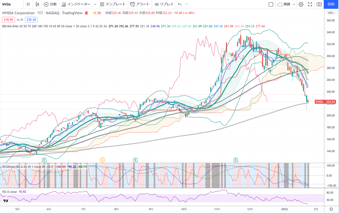This screenshot has height=213, width=339.
Task: Click the TradingView logo in RSI pane
Action: 6,201
